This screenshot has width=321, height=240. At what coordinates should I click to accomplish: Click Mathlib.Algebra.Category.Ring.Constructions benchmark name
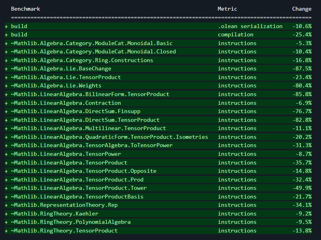click(x=82, y=60)
